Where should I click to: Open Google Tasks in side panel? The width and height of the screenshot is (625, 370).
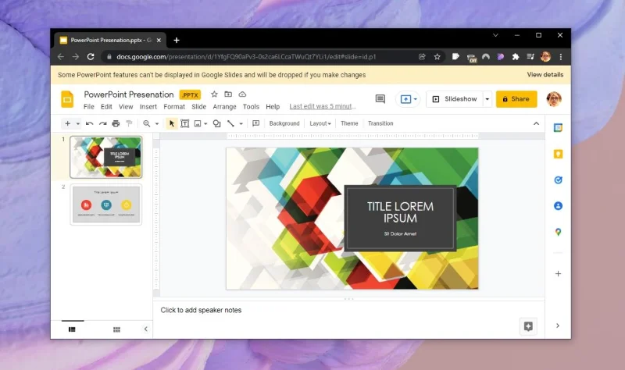[558, 180]
